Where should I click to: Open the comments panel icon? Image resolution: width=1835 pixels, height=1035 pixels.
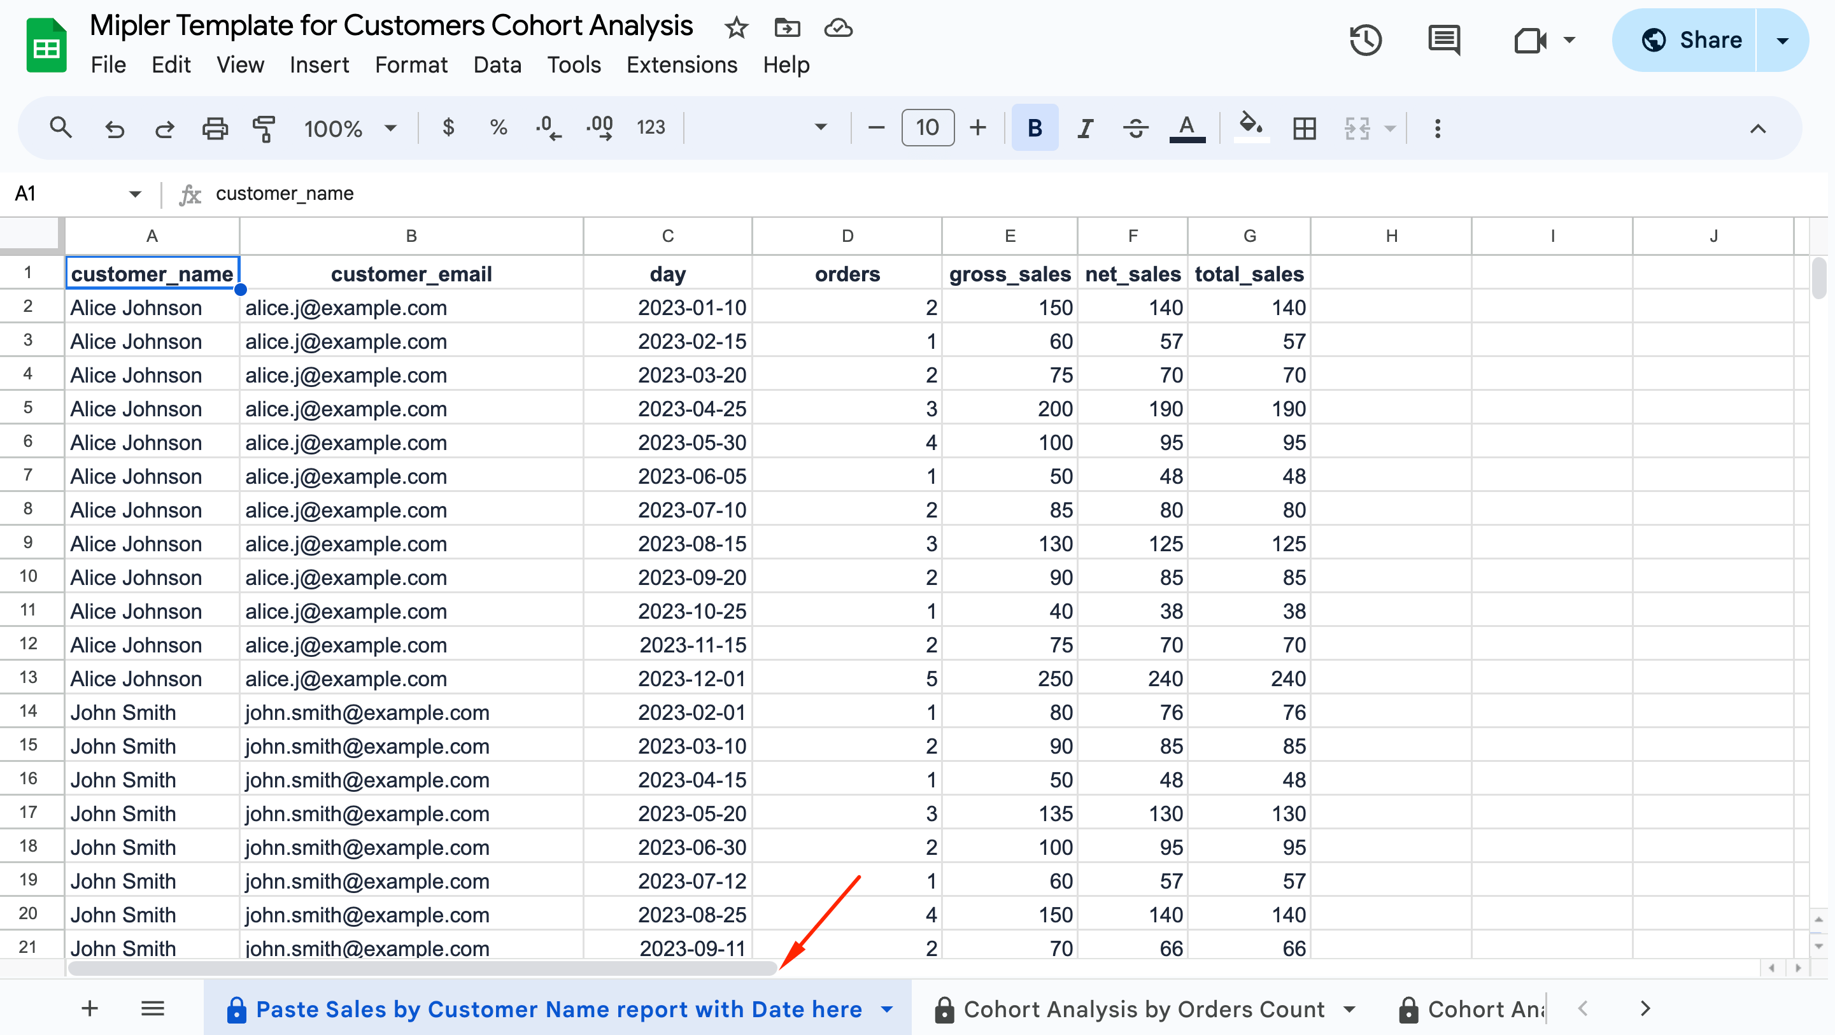pyautogui.click(x=1444, y=40)
